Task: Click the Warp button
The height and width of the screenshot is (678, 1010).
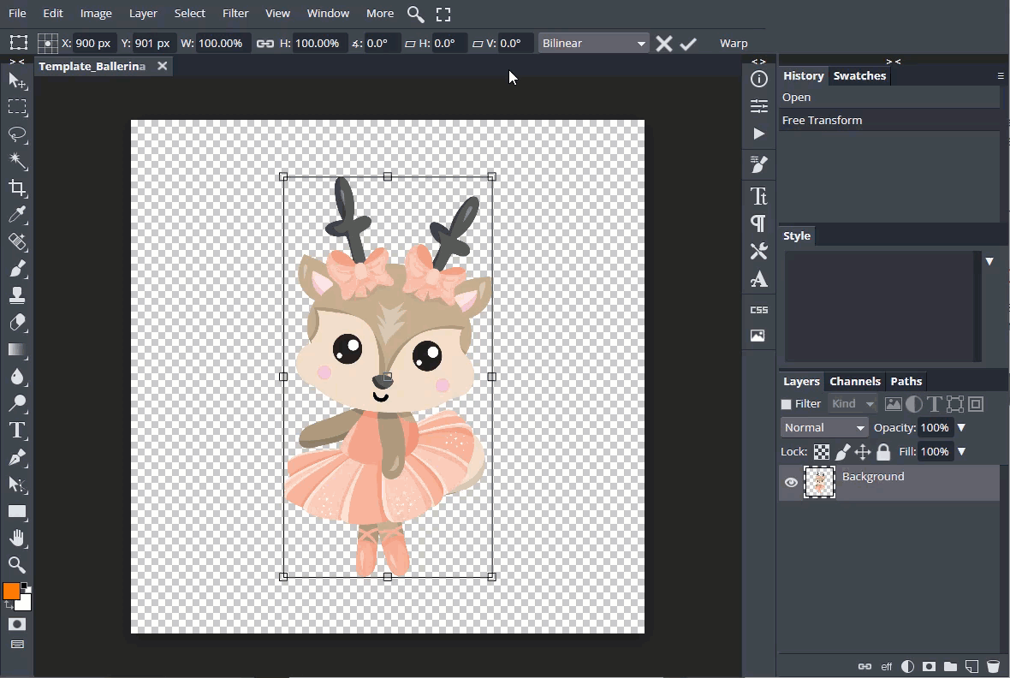Action: [x=734, y=44]
